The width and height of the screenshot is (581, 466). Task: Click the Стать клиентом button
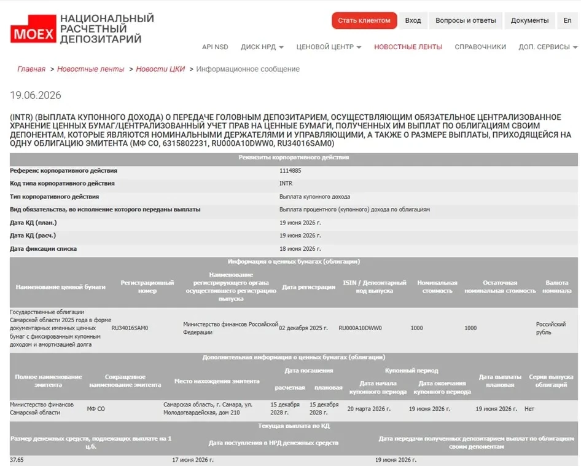(364, 20)
